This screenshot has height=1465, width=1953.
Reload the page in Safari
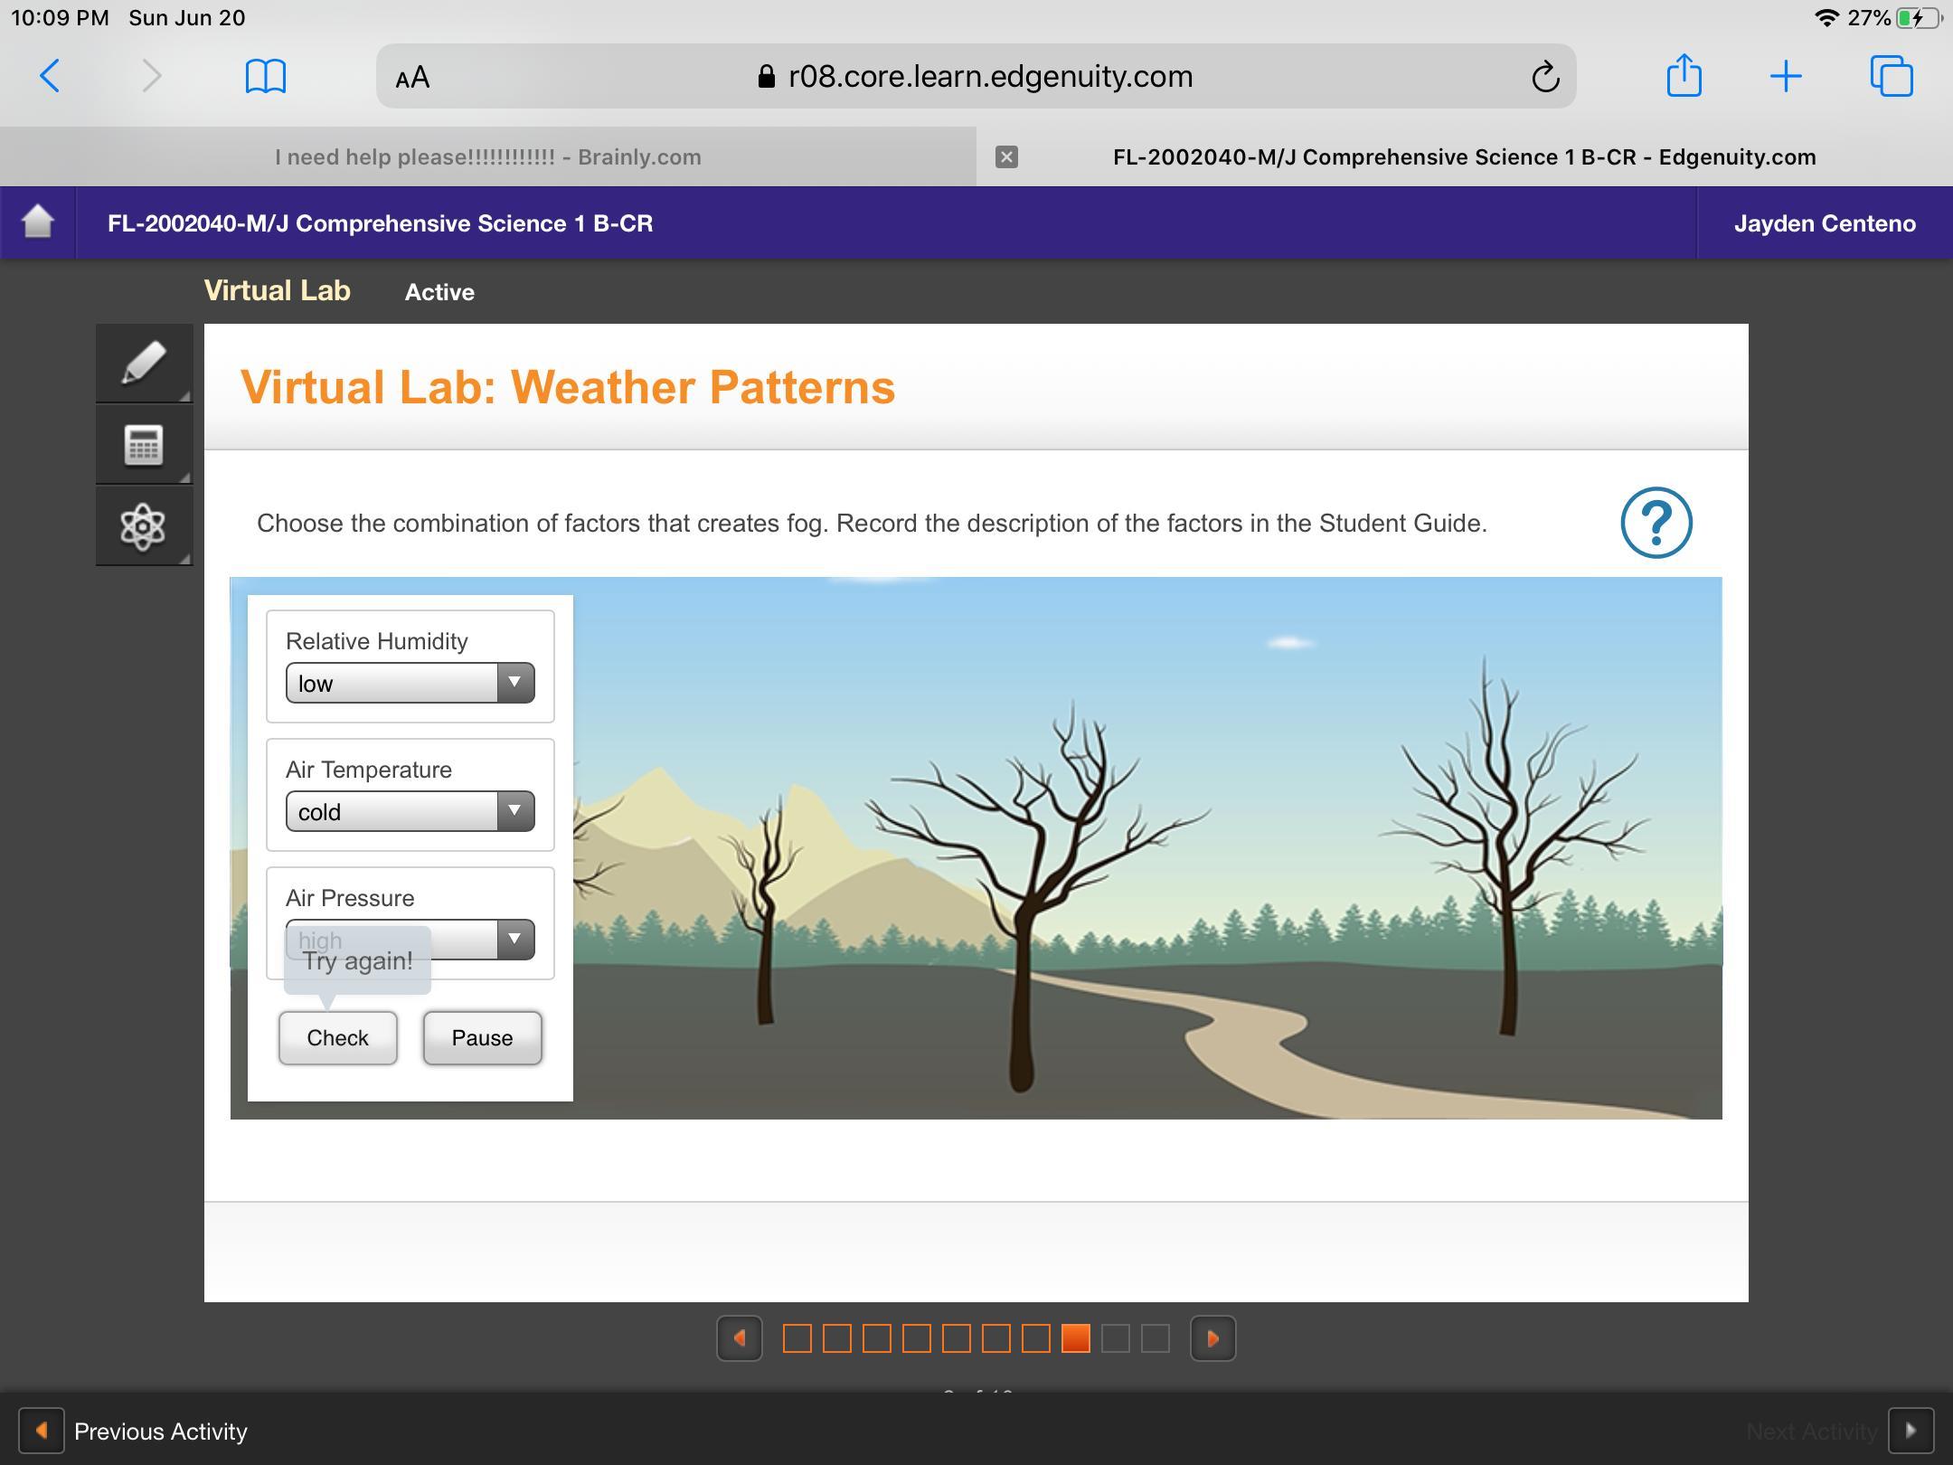coord(1545,77)
